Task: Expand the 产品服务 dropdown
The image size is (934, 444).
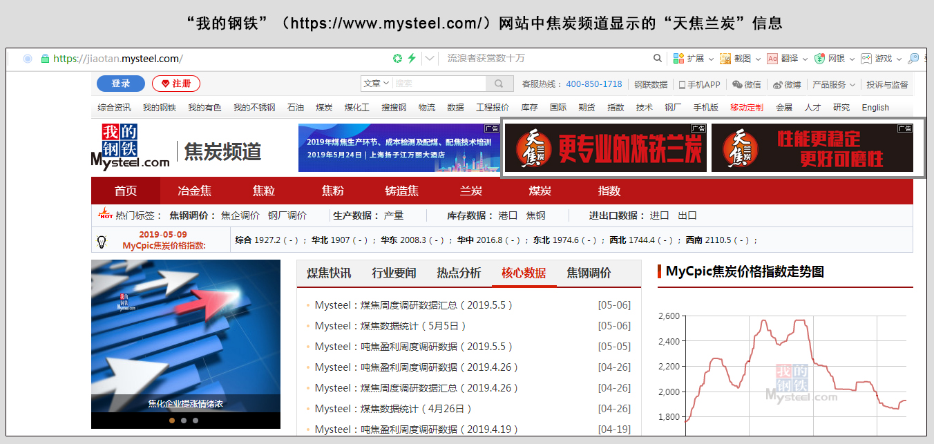Action: (834, 84)
